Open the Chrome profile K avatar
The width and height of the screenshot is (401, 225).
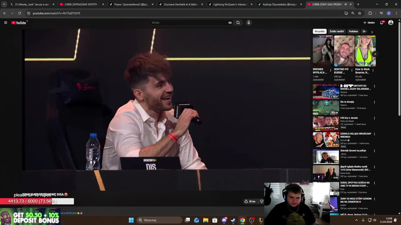[x=389, y=13]
